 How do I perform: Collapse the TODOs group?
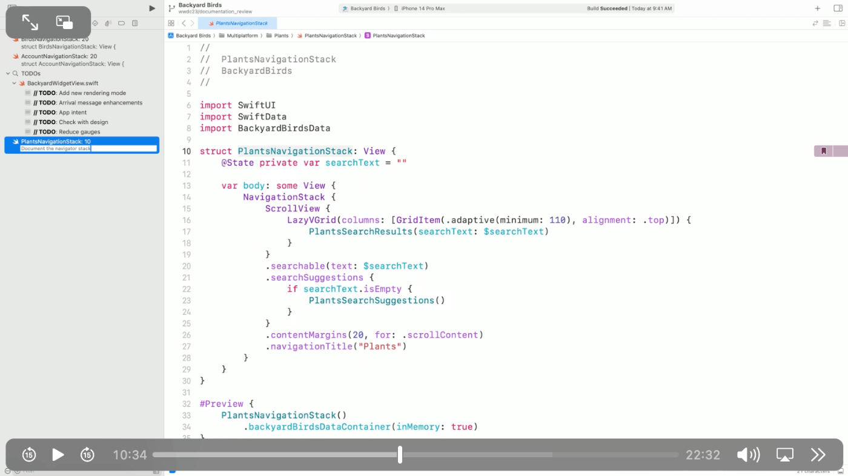[8, 73]
